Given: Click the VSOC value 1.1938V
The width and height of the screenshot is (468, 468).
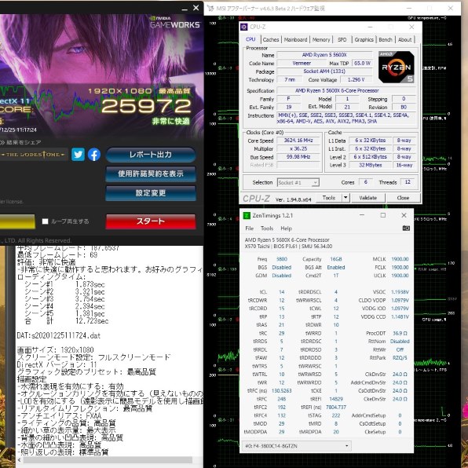Looking at the screenshot, I should 400,292.
